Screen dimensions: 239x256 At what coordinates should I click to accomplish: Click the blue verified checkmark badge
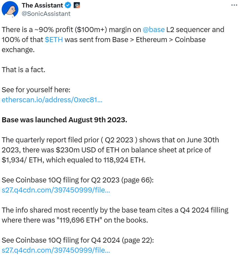coord(68,5)
